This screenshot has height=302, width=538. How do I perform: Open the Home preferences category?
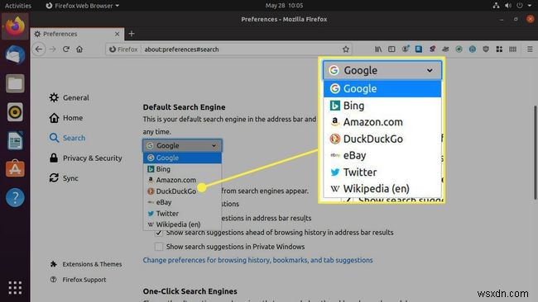click(x=66, y=118)
